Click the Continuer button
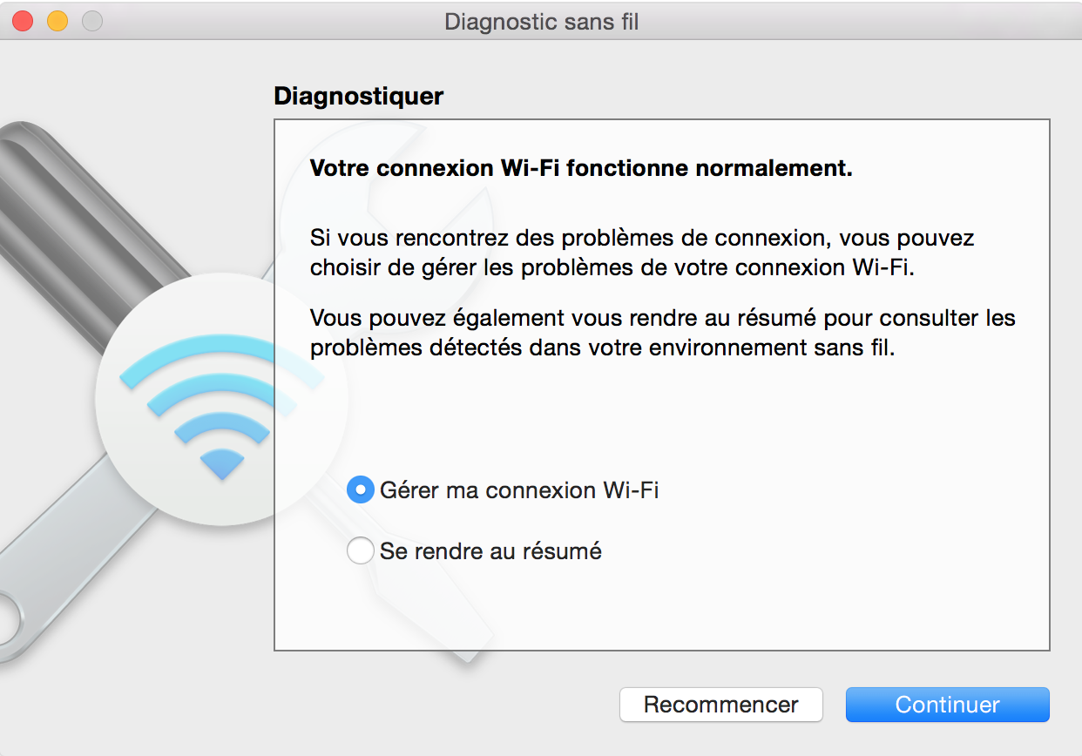The width and height of the screenshot is (1082, 756). point(947,705)
